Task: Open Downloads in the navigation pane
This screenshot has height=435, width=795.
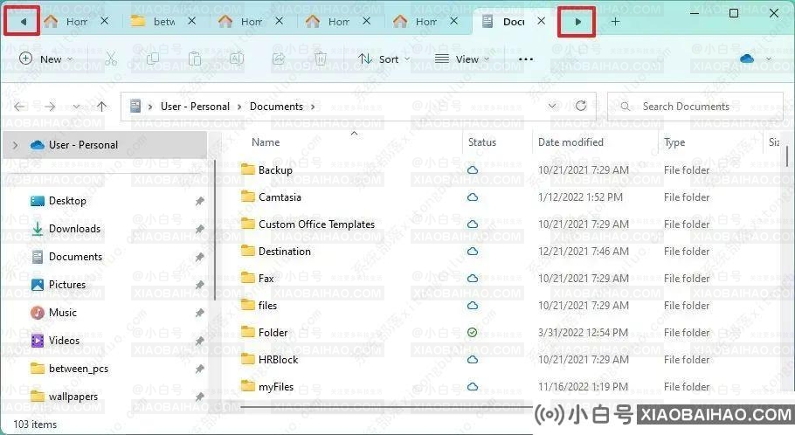Action: click(74, 229)
